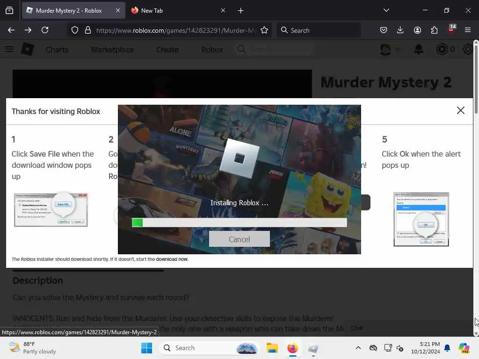
Task: Open the Firefox View icon
Action: pos(9,11)
